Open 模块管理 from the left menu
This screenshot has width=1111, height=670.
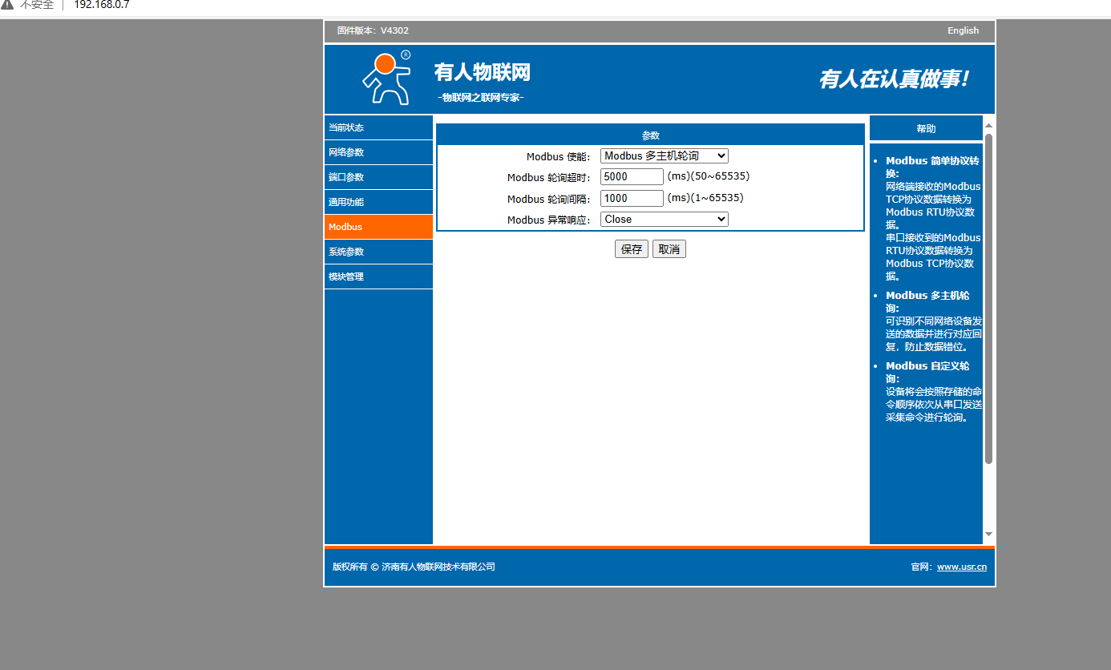pos(378,276)
